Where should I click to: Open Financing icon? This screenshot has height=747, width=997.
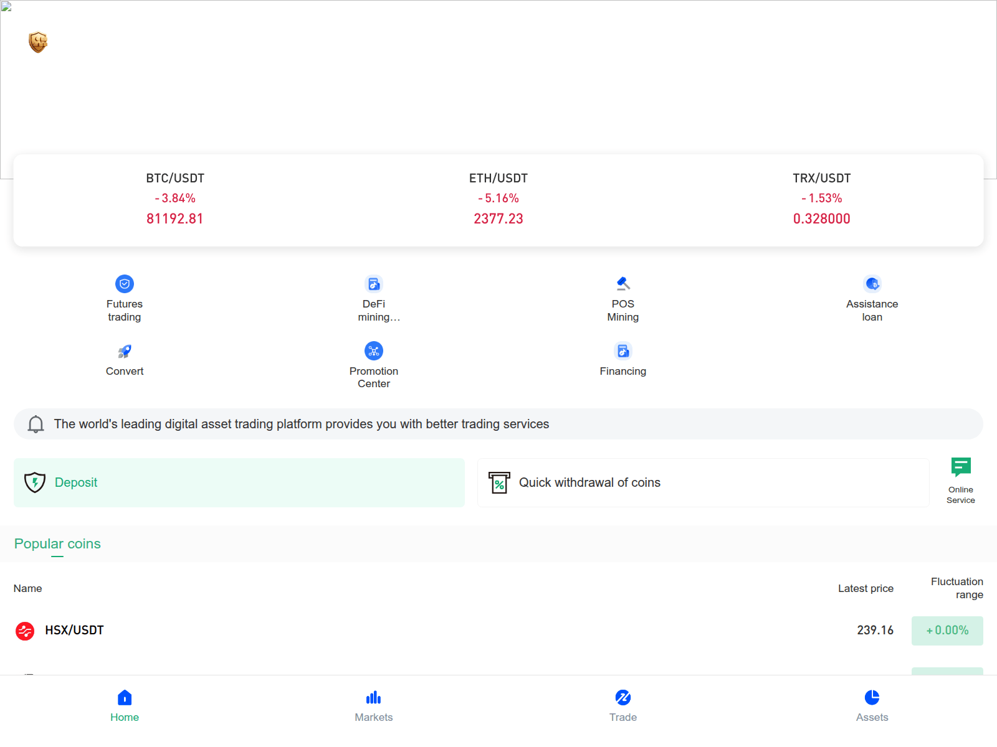click(623, 351)
